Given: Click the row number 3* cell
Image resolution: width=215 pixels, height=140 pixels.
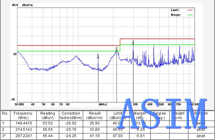Looking at the screenshot, I should click(5, 136).
